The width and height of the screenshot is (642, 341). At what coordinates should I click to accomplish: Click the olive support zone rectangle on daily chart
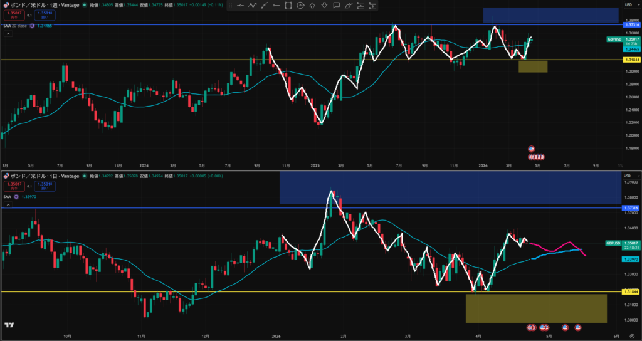(x=536, y=308)
